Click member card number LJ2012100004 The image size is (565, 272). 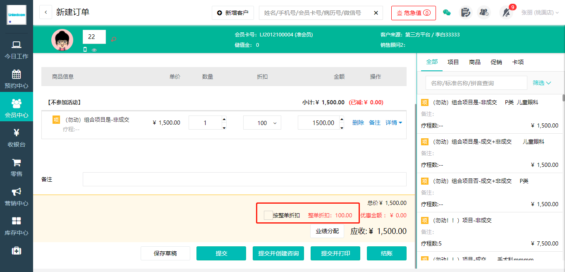click(x=276, y=35)
